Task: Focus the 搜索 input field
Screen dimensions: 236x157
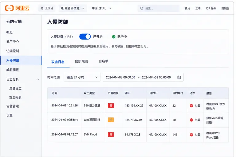Action: pyautogui.click(x=159, y=8)
